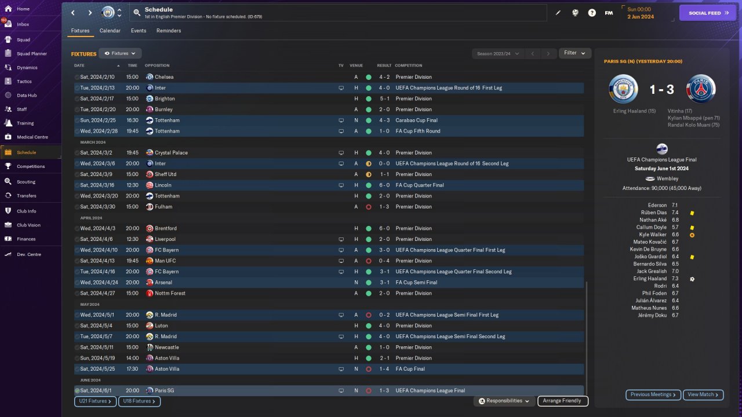Open Transfers in the sidebar

click(31, 196)
